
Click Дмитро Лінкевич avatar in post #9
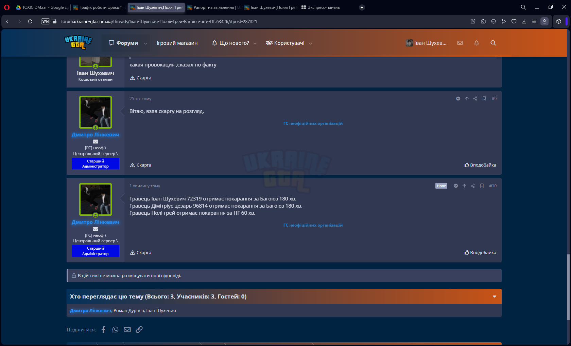pos(96,112)
